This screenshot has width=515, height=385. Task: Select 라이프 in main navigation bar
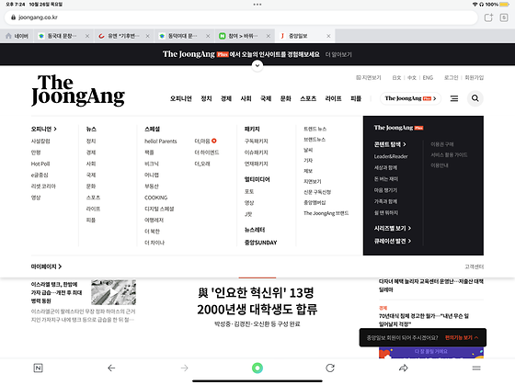333,98
